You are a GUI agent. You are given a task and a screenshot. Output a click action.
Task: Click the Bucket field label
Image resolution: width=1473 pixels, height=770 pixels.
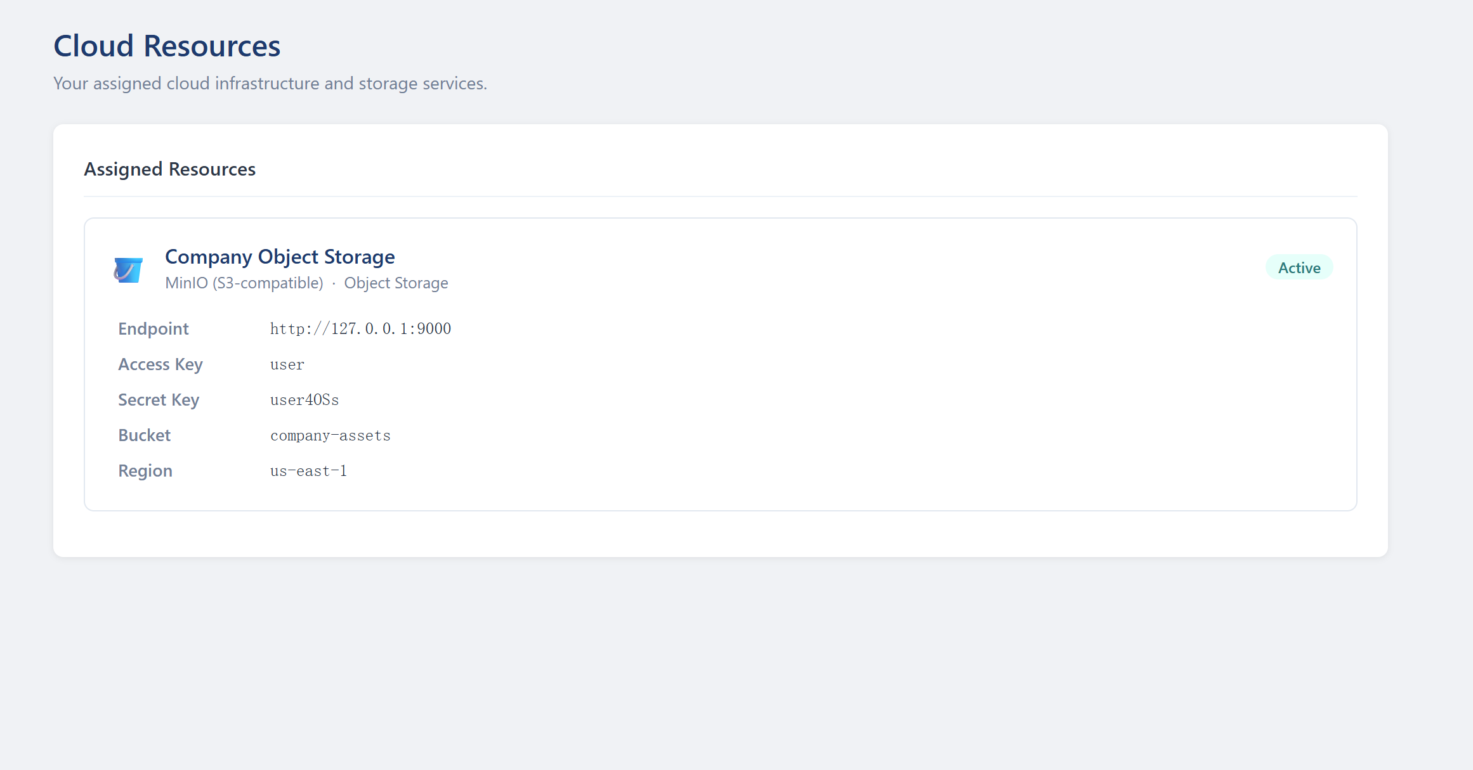145,435
